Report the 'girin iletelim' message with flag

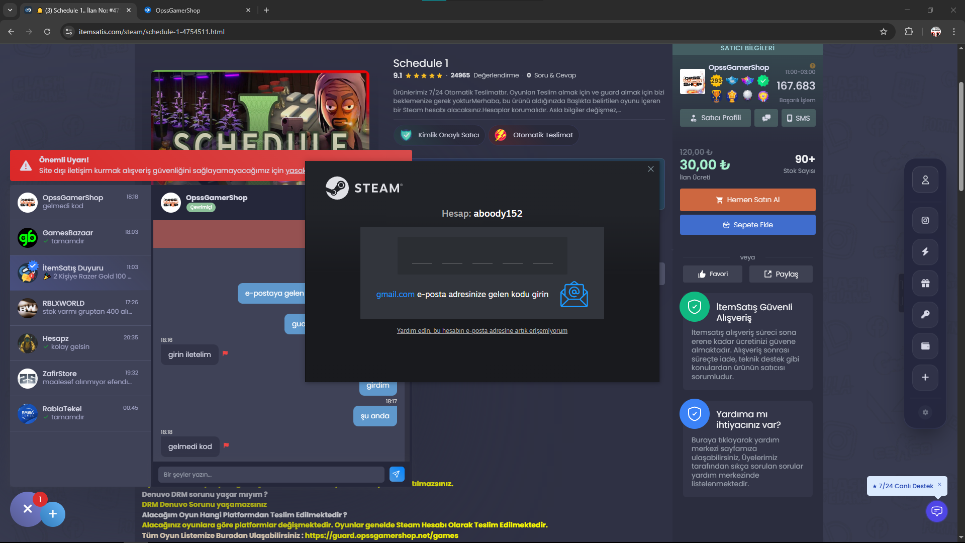pyautogui.click(x=225, y=353)
